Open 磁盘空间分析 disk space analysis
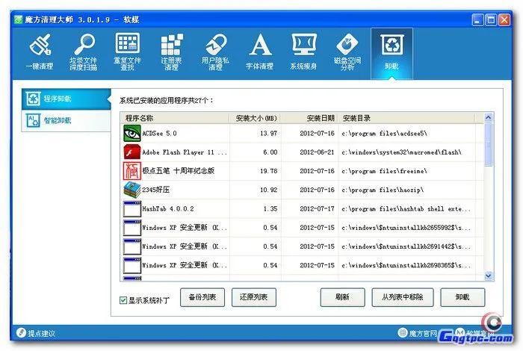The image size is (523, 351). tap(347, 52)
